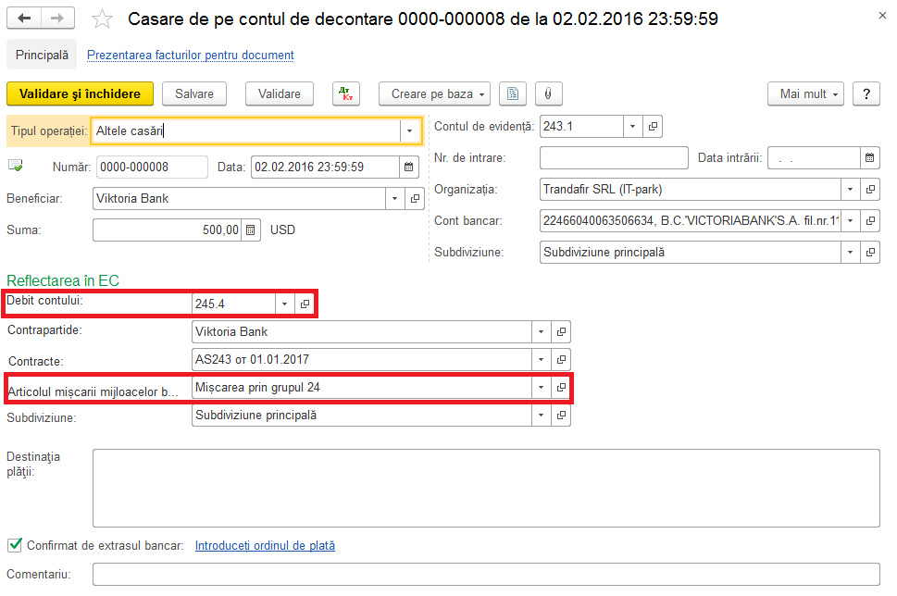Open Prezentarea facturilor pentru document tab

190,55
